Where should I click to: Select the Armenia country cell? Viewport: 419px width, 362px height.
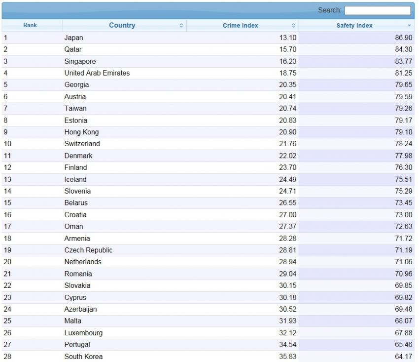pos(125,239)
